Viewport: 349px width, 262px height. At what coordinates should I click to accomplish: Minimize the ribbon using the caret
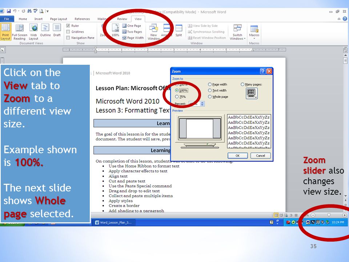pos(339,19)
